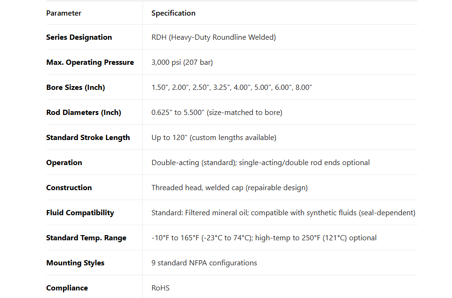Click the RDH Heavy-Duty Roundline Welded text
The height and width of the screenshot is (298, 452).
pos(213,37)
